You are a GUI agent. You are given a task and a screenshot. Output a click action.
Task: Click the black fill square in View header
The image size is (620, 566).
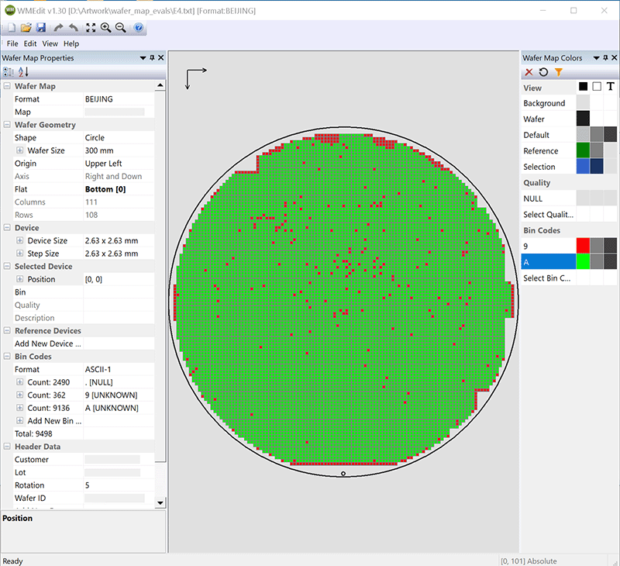click(x=583, y=86)
